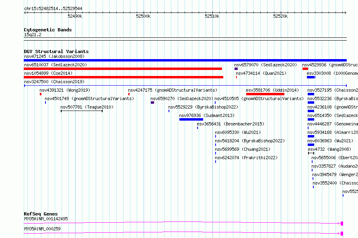Click esv3581706 (Uddin2014) label

tap(272, 90)
